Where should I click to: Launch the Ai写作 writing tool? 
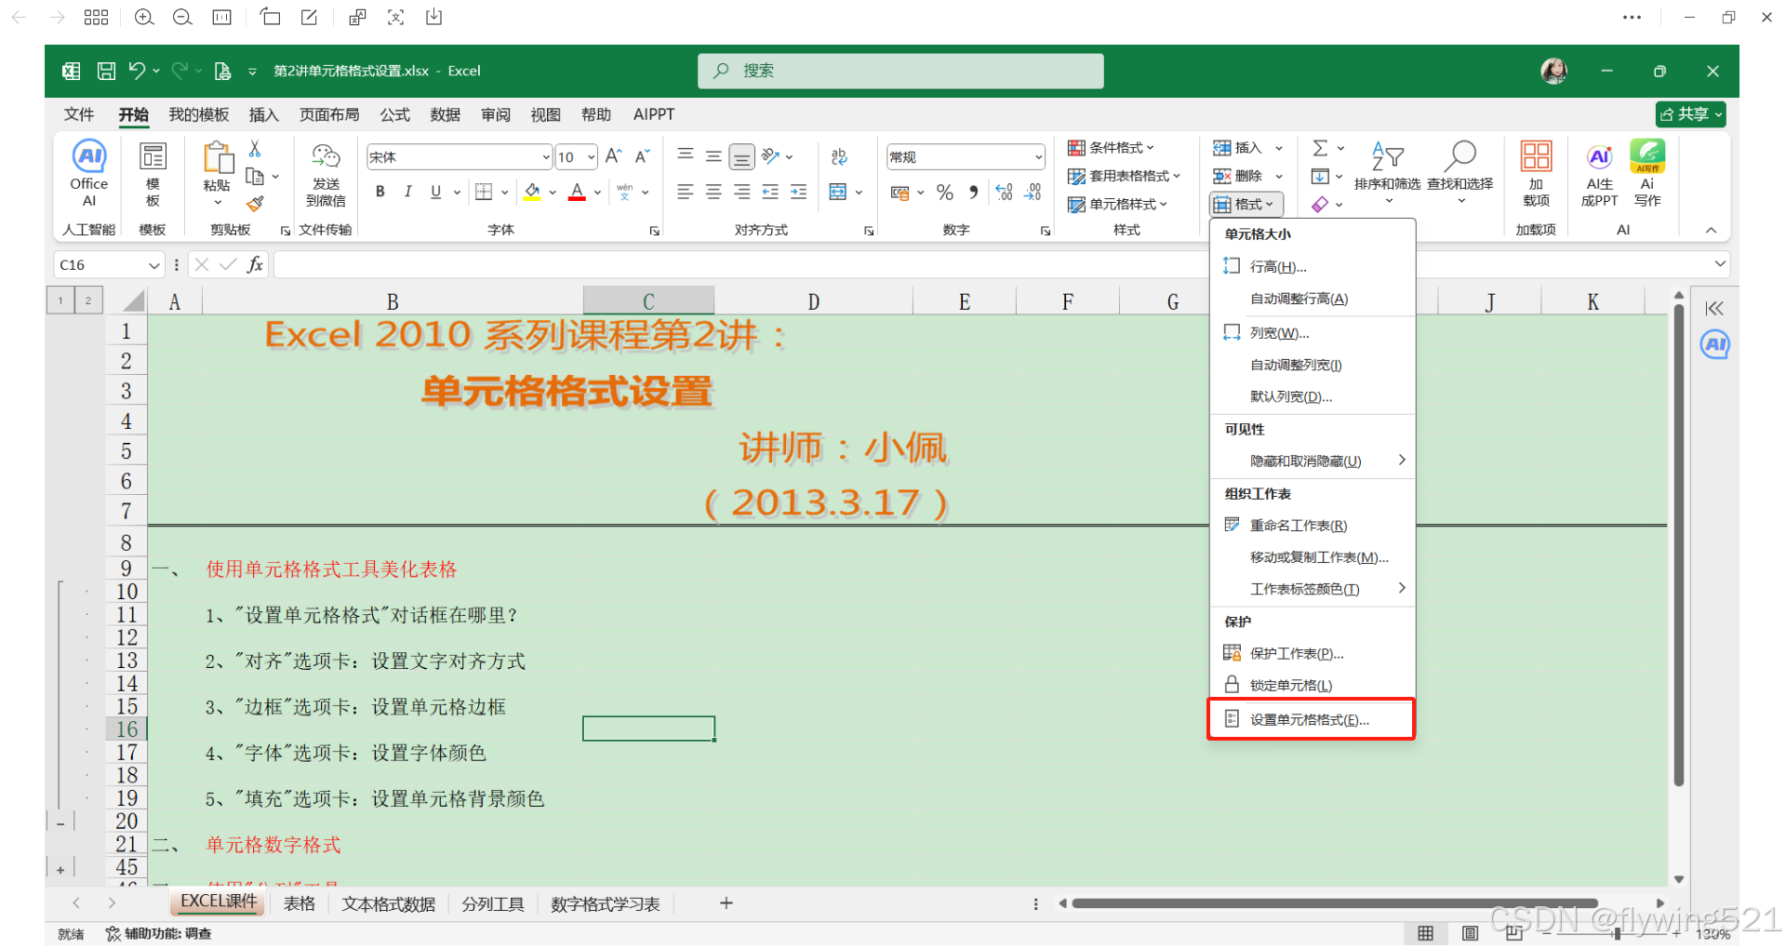(x=1647, y=173)
